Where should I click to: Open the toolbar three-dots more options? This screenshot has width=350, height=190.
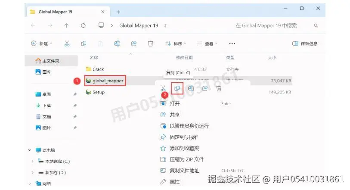(232, 44)
